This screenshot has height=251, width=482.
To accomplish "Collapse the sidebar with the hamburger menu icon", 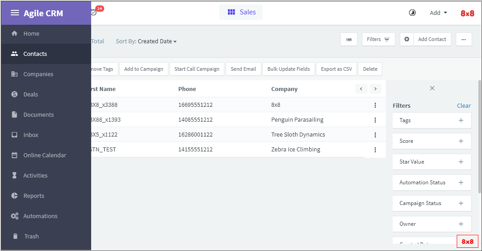I will [15, 13].
